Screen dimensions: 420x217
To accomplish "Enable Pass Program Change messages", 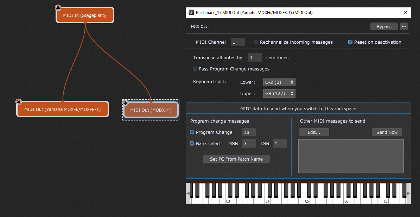I will tap(195, 69).
